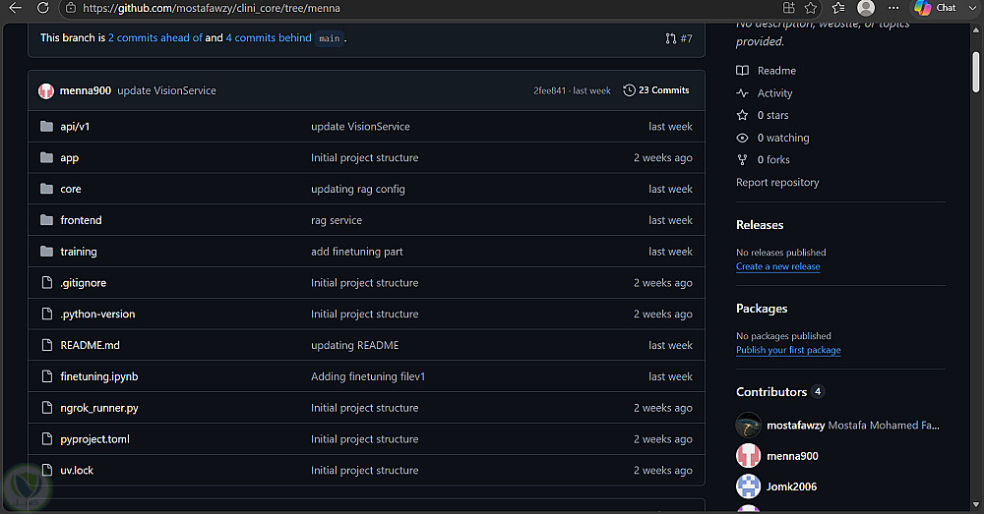
Task: Open the api/v1 folder
Action: pyautogui.click(x=75, y=127)
